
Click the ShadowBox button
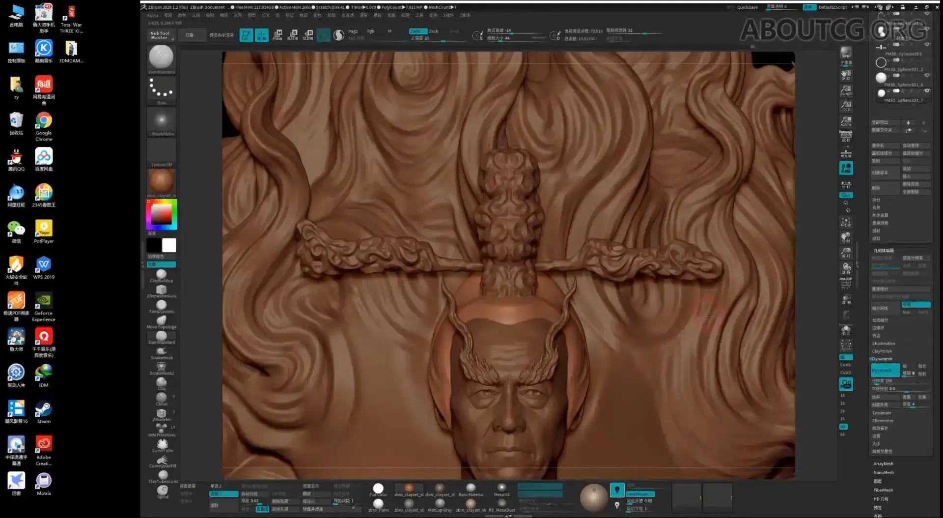tap(884, 343)
